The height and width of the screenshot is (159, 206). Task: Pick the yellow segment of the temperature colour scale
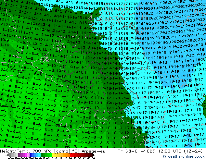tap(53, 155)
